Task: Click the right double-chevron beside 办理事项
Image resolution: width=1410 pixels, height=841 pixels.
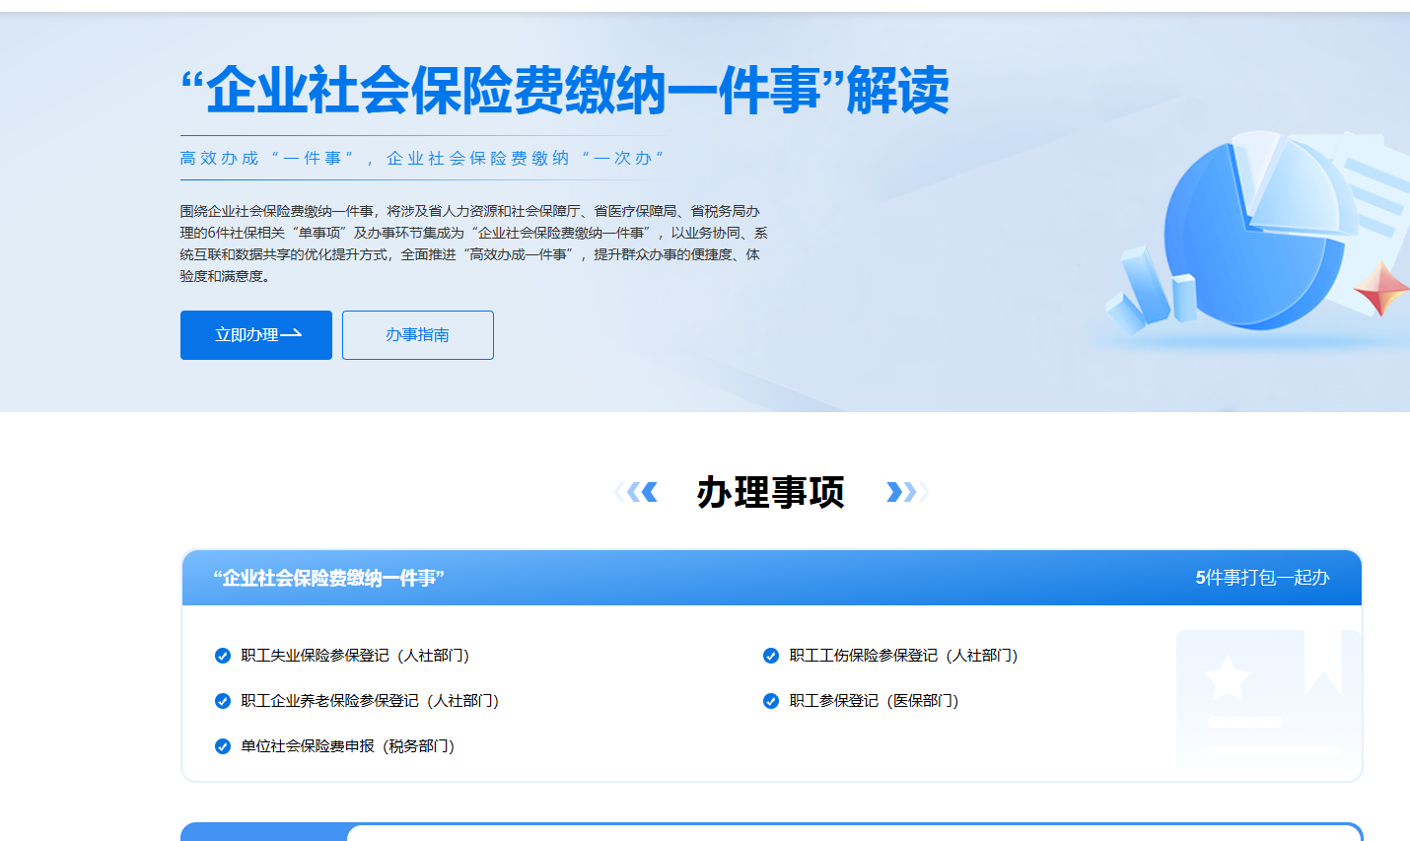Action: (x=905, y=492)
